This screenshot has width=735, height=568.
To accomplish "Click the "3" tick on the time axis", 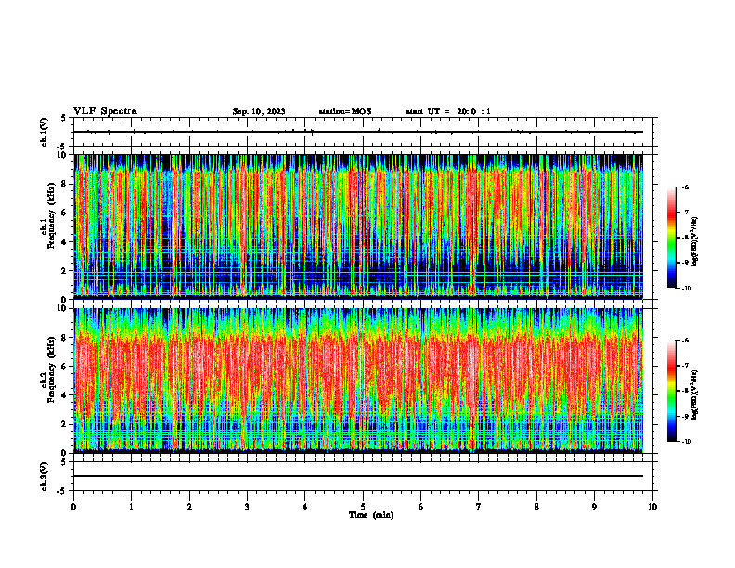I will (247, 507).
